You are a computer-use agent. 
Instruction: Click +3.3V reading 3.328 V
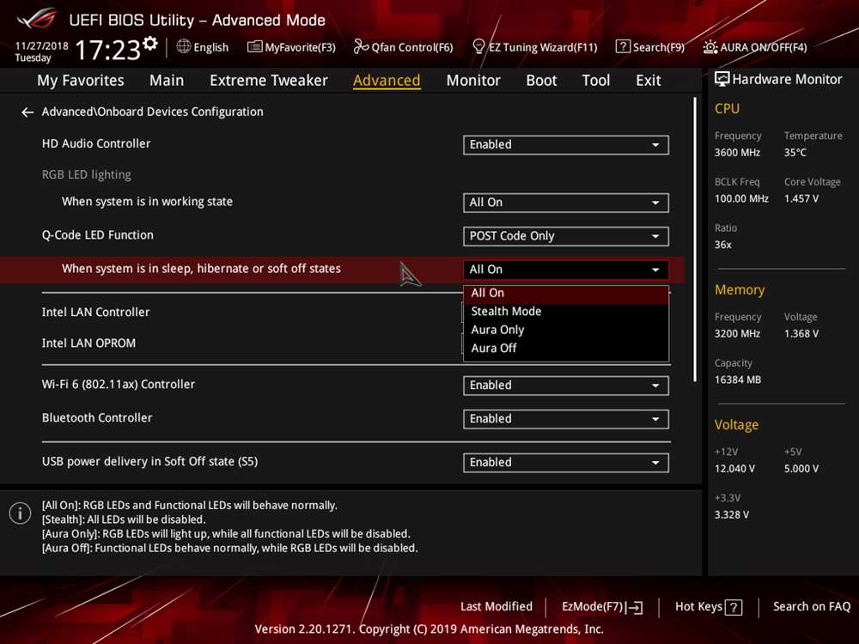[x=731, y=514]
